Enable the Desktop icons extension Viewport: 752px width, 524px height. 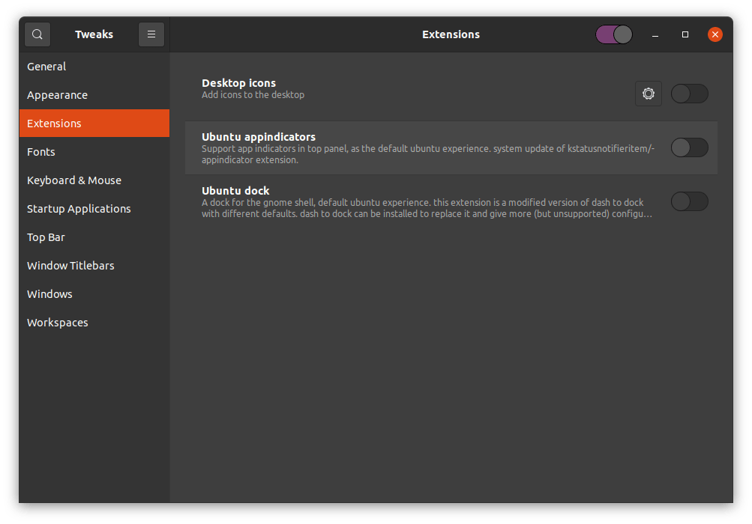[x=689, y=94]
